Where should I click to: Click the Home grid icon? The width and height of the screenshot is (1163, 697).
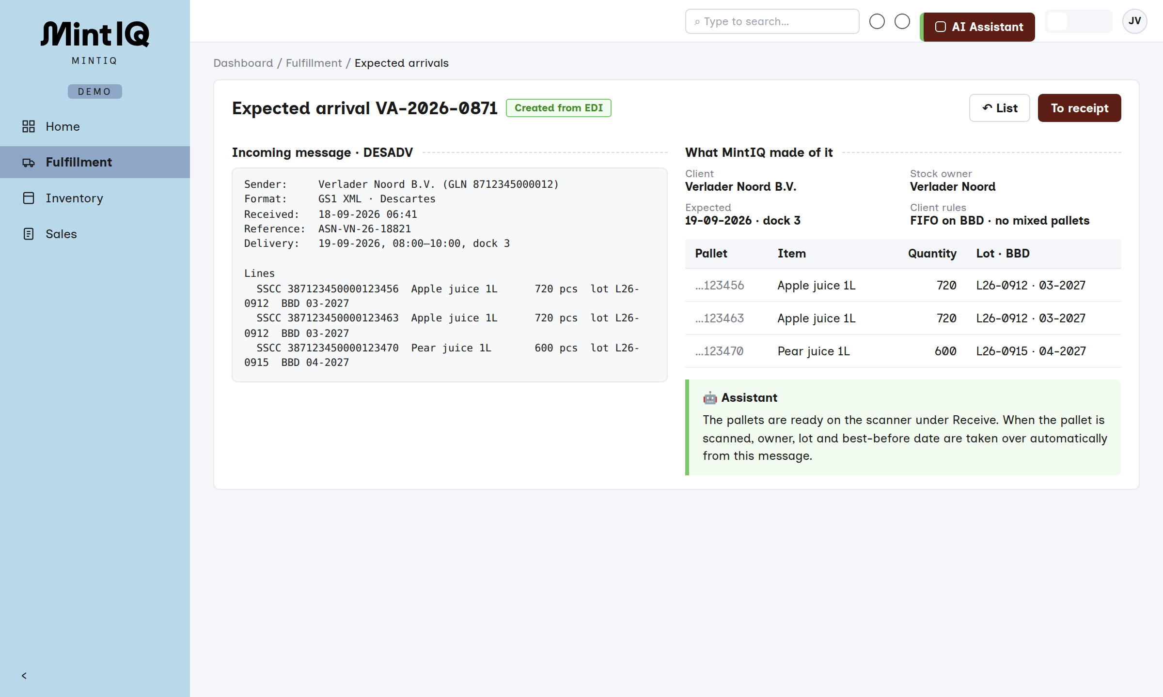tap(29, 126)
